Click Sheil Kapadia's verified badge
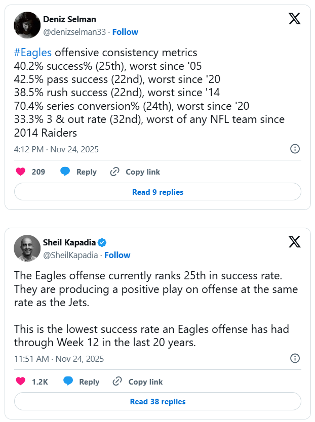 click(102, 242)
